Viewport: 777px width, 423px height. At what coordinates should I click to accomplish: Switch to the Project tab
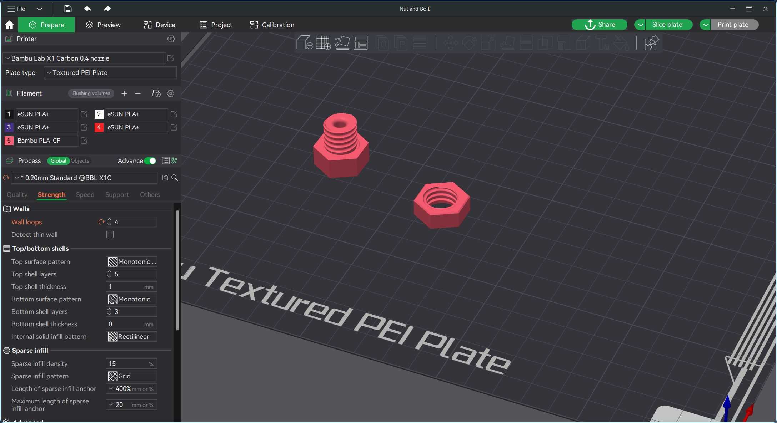coord(216,25)
